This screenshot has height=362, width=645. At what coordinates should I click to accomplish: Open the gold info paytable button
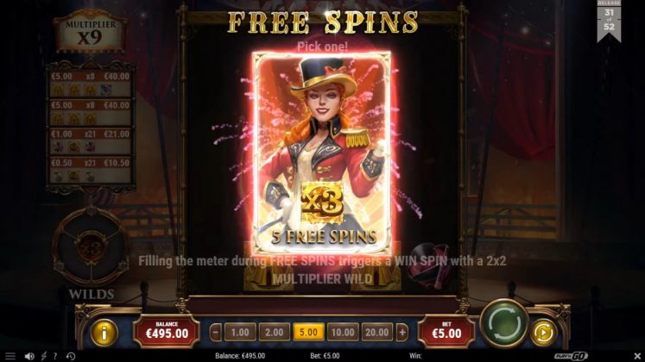104,333
